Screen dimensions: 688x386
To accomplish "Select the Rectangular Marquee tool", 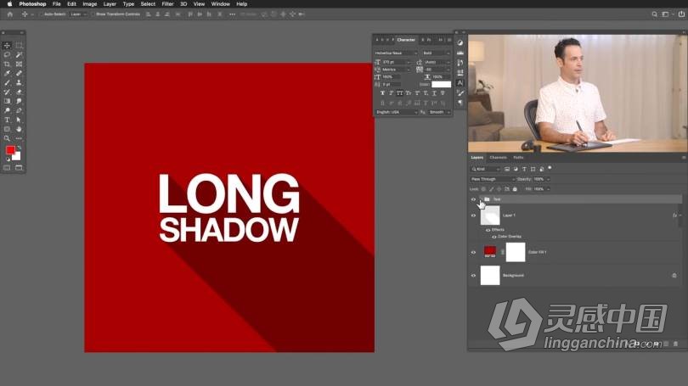I will tap(19, 45).
